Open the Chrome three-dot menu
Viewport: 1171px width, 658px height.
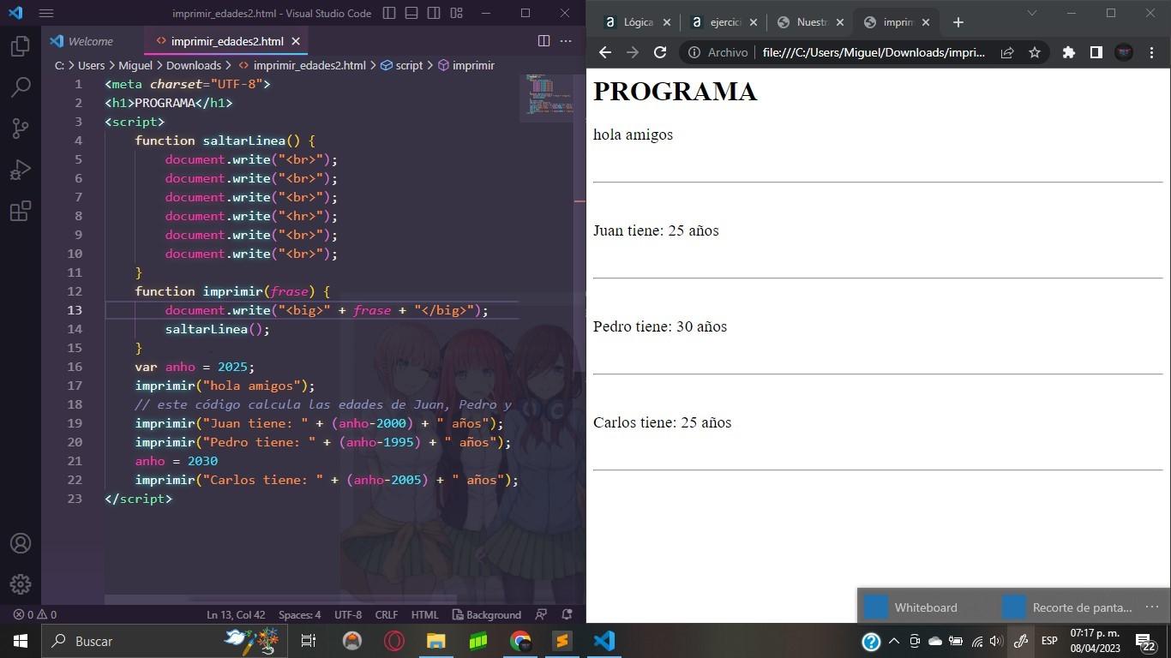coord(1152,52)
